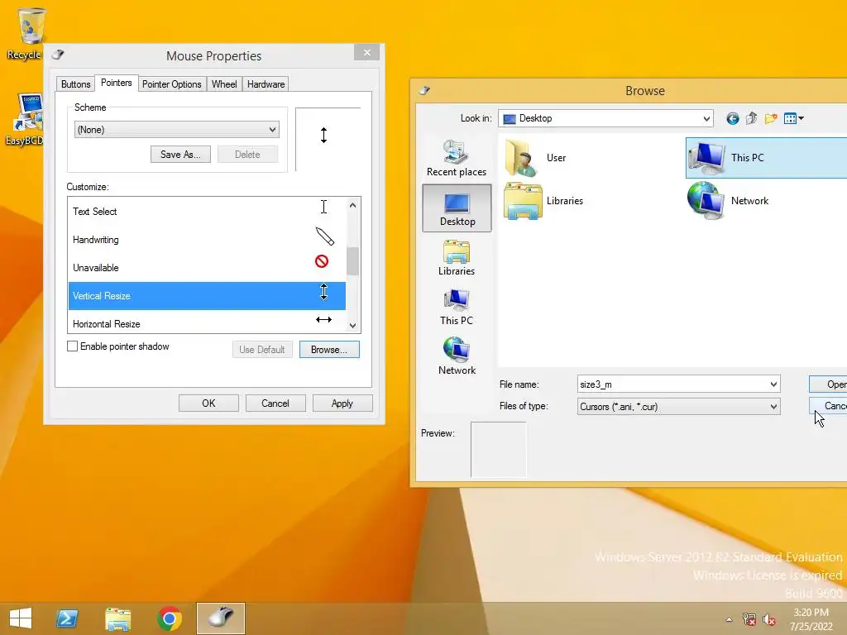Image resolution: width=847 pixels, height=635 pixels.
Task: Go up one level in Browse toolbar
Action: (751, 118)
